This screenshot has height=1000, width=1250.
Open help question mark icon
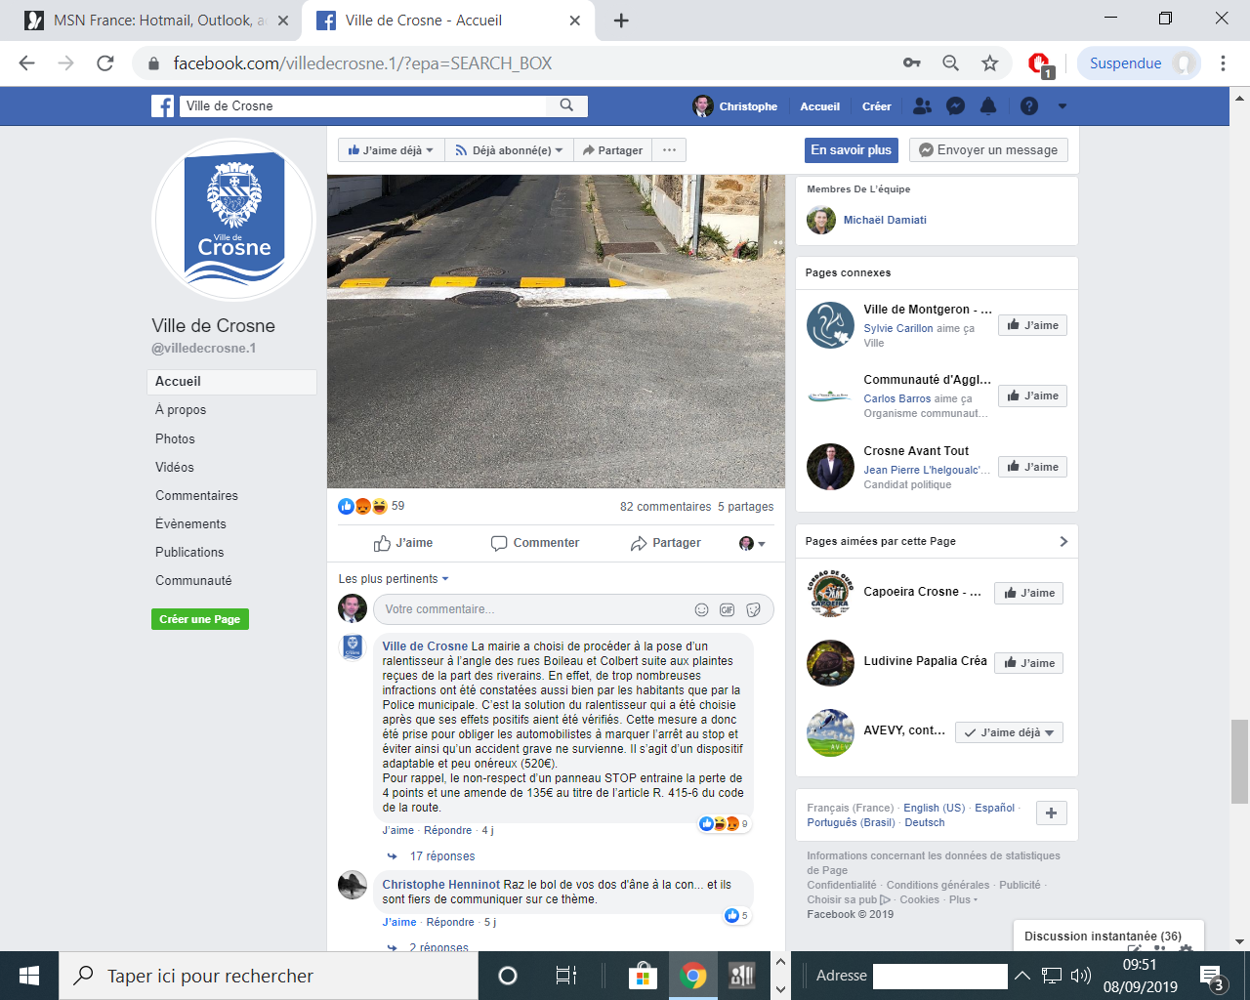pyautogui.click(x=1029, y=106)
